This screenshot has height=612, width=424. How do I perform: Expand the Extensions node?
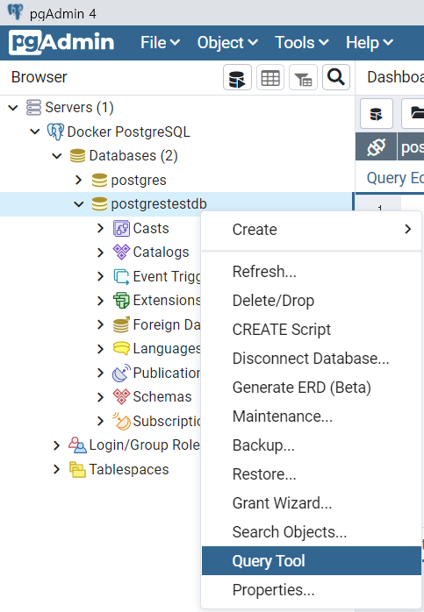tap(100, 301)
